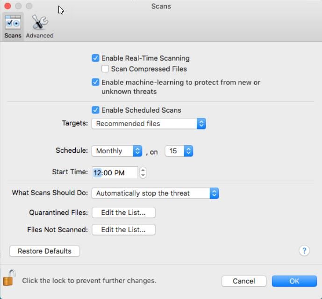The image size is (322, 299).
Task: Enable Scan Compressed Files checkbox
Action: tap(105, 69)
